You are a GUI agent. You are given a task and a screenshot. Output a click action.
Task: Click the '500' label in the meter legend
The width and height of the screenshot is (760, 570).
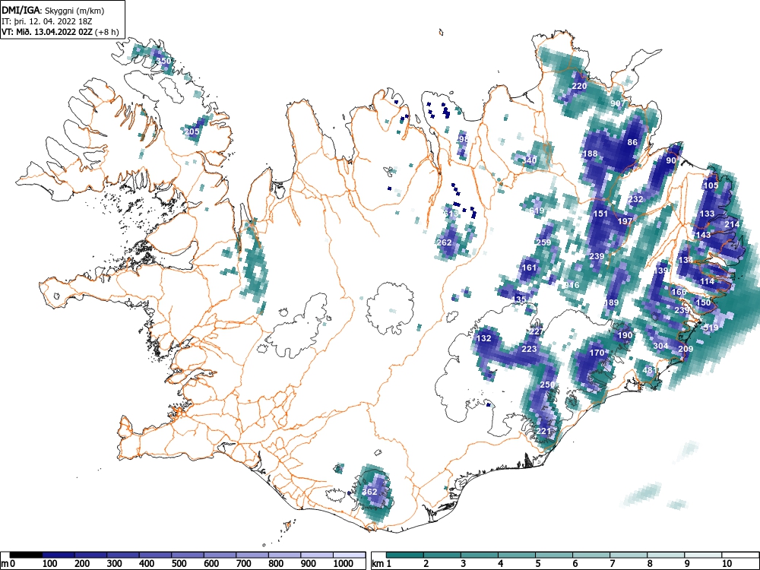coord(179,564)
